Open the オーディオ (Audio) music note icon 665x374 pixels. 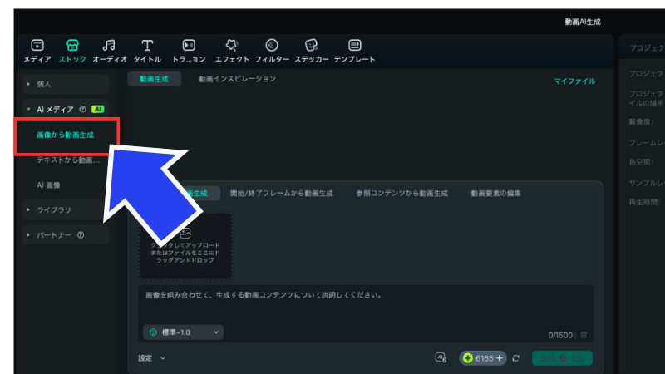[109, 46]
